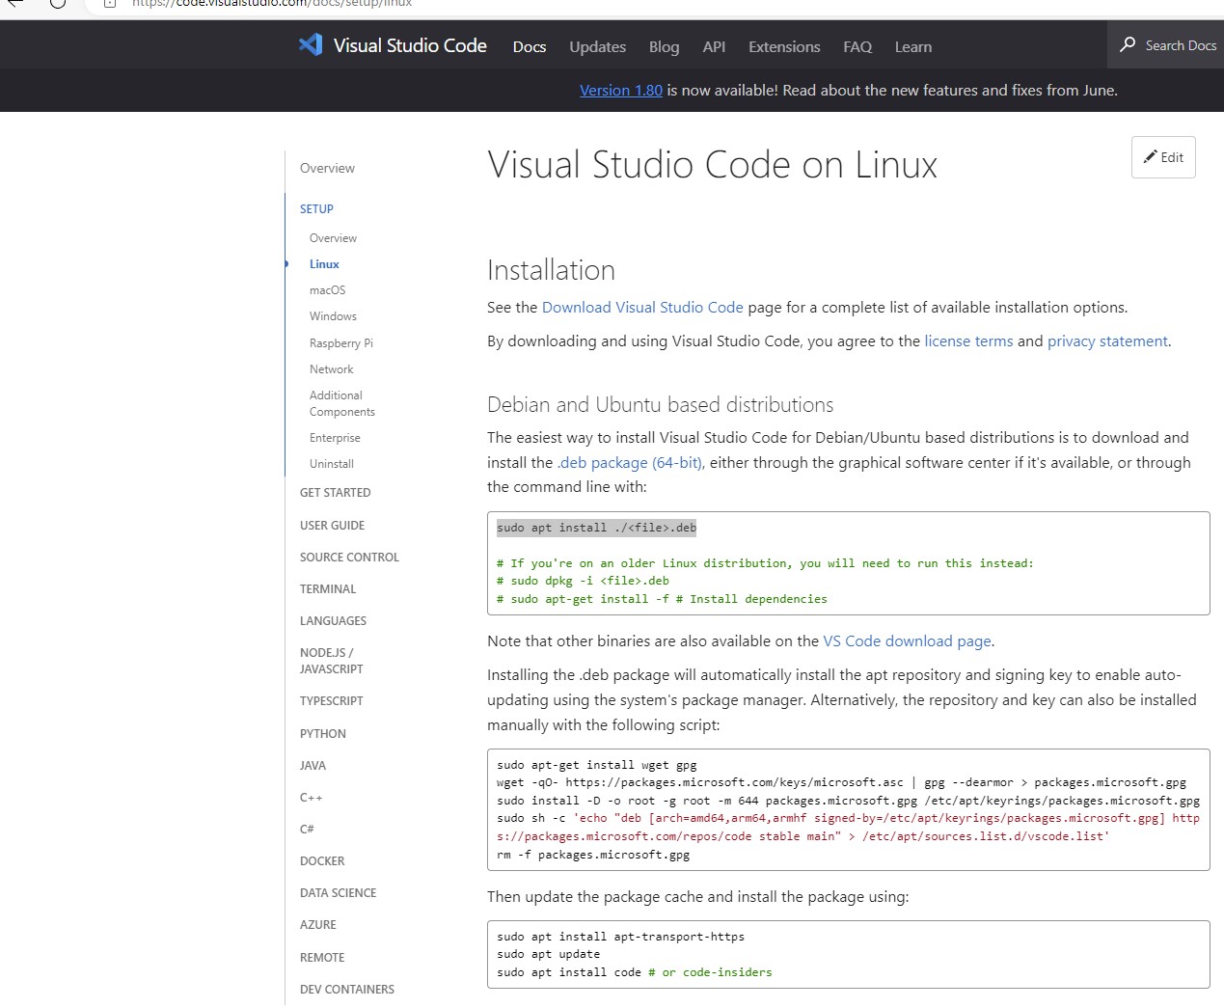
Task: Click the 'sudo apt update' line
Action: [x=548, y=954]
